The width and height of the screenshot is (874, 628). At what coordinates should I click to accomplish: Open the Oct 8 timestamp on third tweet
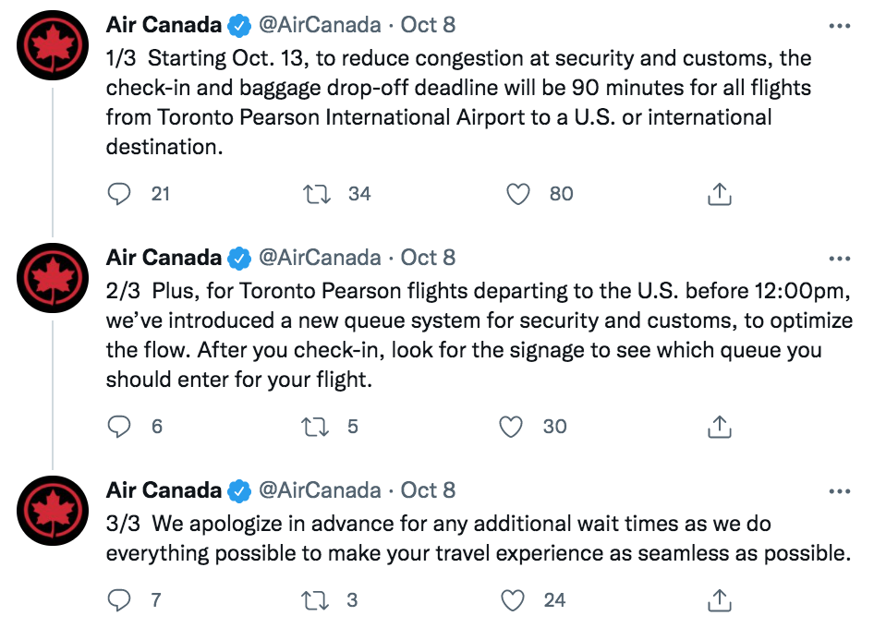click(x=428, y=490)
